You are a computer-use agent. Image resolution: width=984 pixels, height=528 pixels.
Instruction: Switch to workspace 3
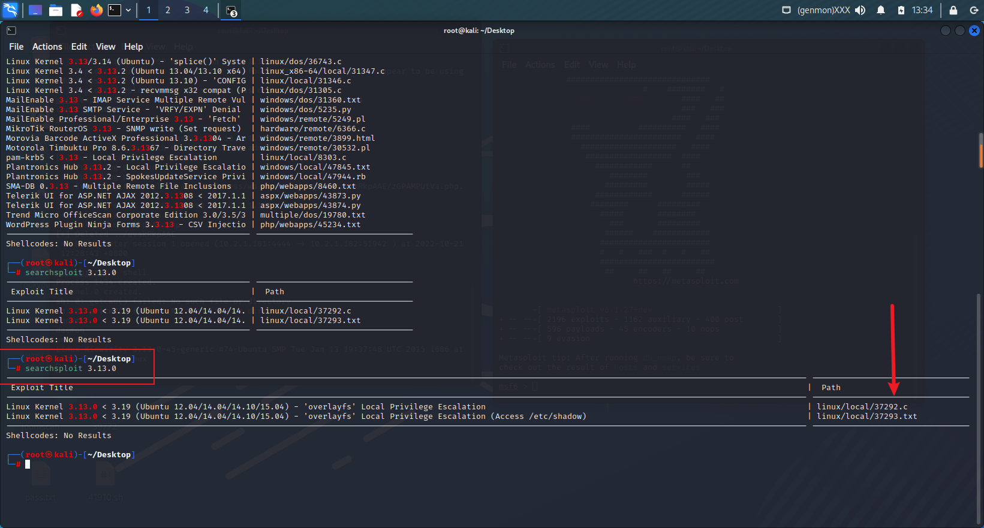pyautogui.click(x=187, y=10)
